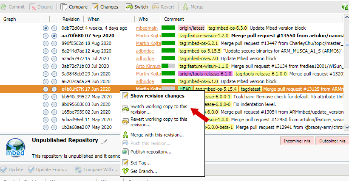
Task: Click the Revert working copy icon in the context menu
Action: [125, 122]
